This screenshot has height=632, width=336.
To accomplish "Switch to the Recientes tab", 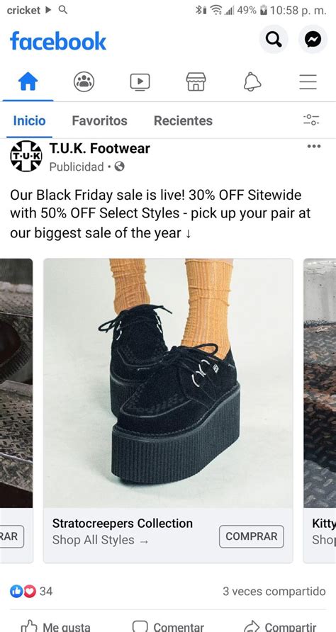I will pyautogui.click(x=183, y=120).
